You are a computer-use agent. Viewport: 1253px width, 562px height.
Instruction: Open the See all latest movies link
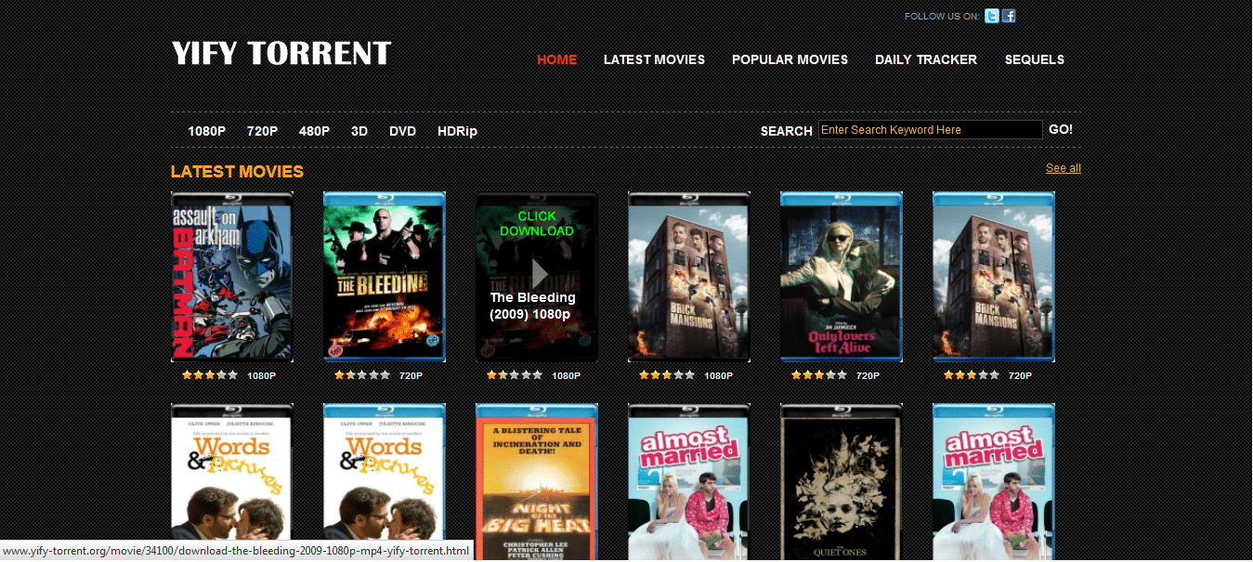click(x=1064, y=168)
